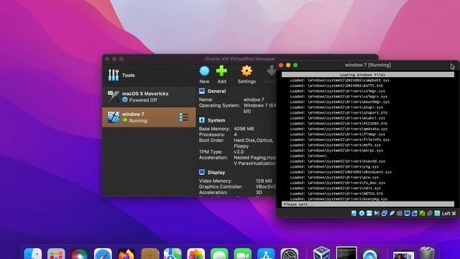Screen dimensions: 460x259
Task: Click the recording status icon
Action: point(415,213)
